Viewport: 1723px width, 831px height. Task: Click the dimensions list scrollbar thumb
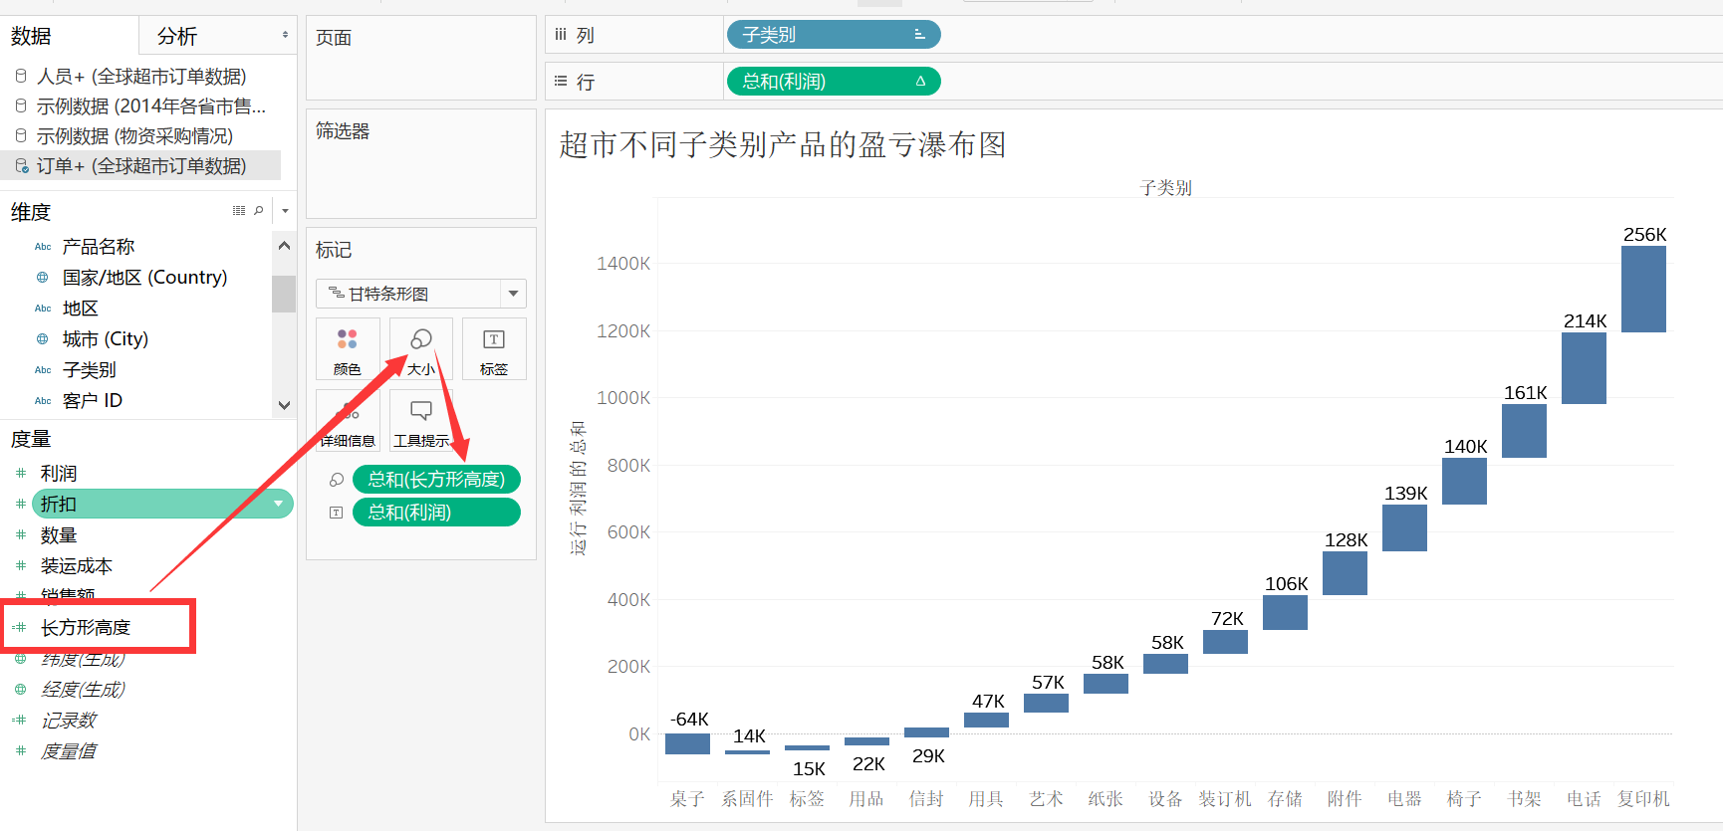284,294
